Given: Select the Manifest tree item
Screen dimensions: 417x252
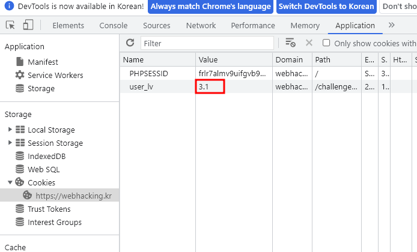Looking at the screenshot, I should [43, 62].
